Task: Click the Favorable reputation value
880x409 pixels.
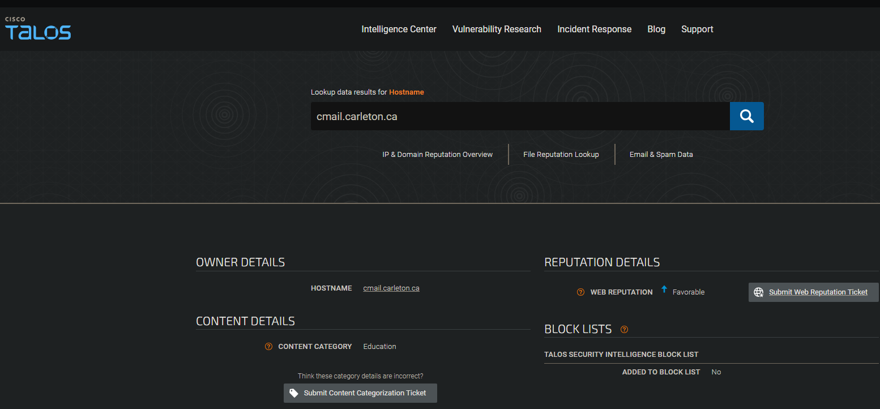Action: click(689, 292)
